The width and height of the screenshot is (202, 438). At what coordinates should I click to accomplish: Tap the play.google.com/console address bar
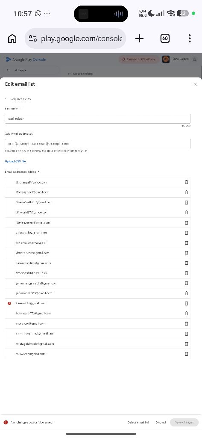point(75,38)
